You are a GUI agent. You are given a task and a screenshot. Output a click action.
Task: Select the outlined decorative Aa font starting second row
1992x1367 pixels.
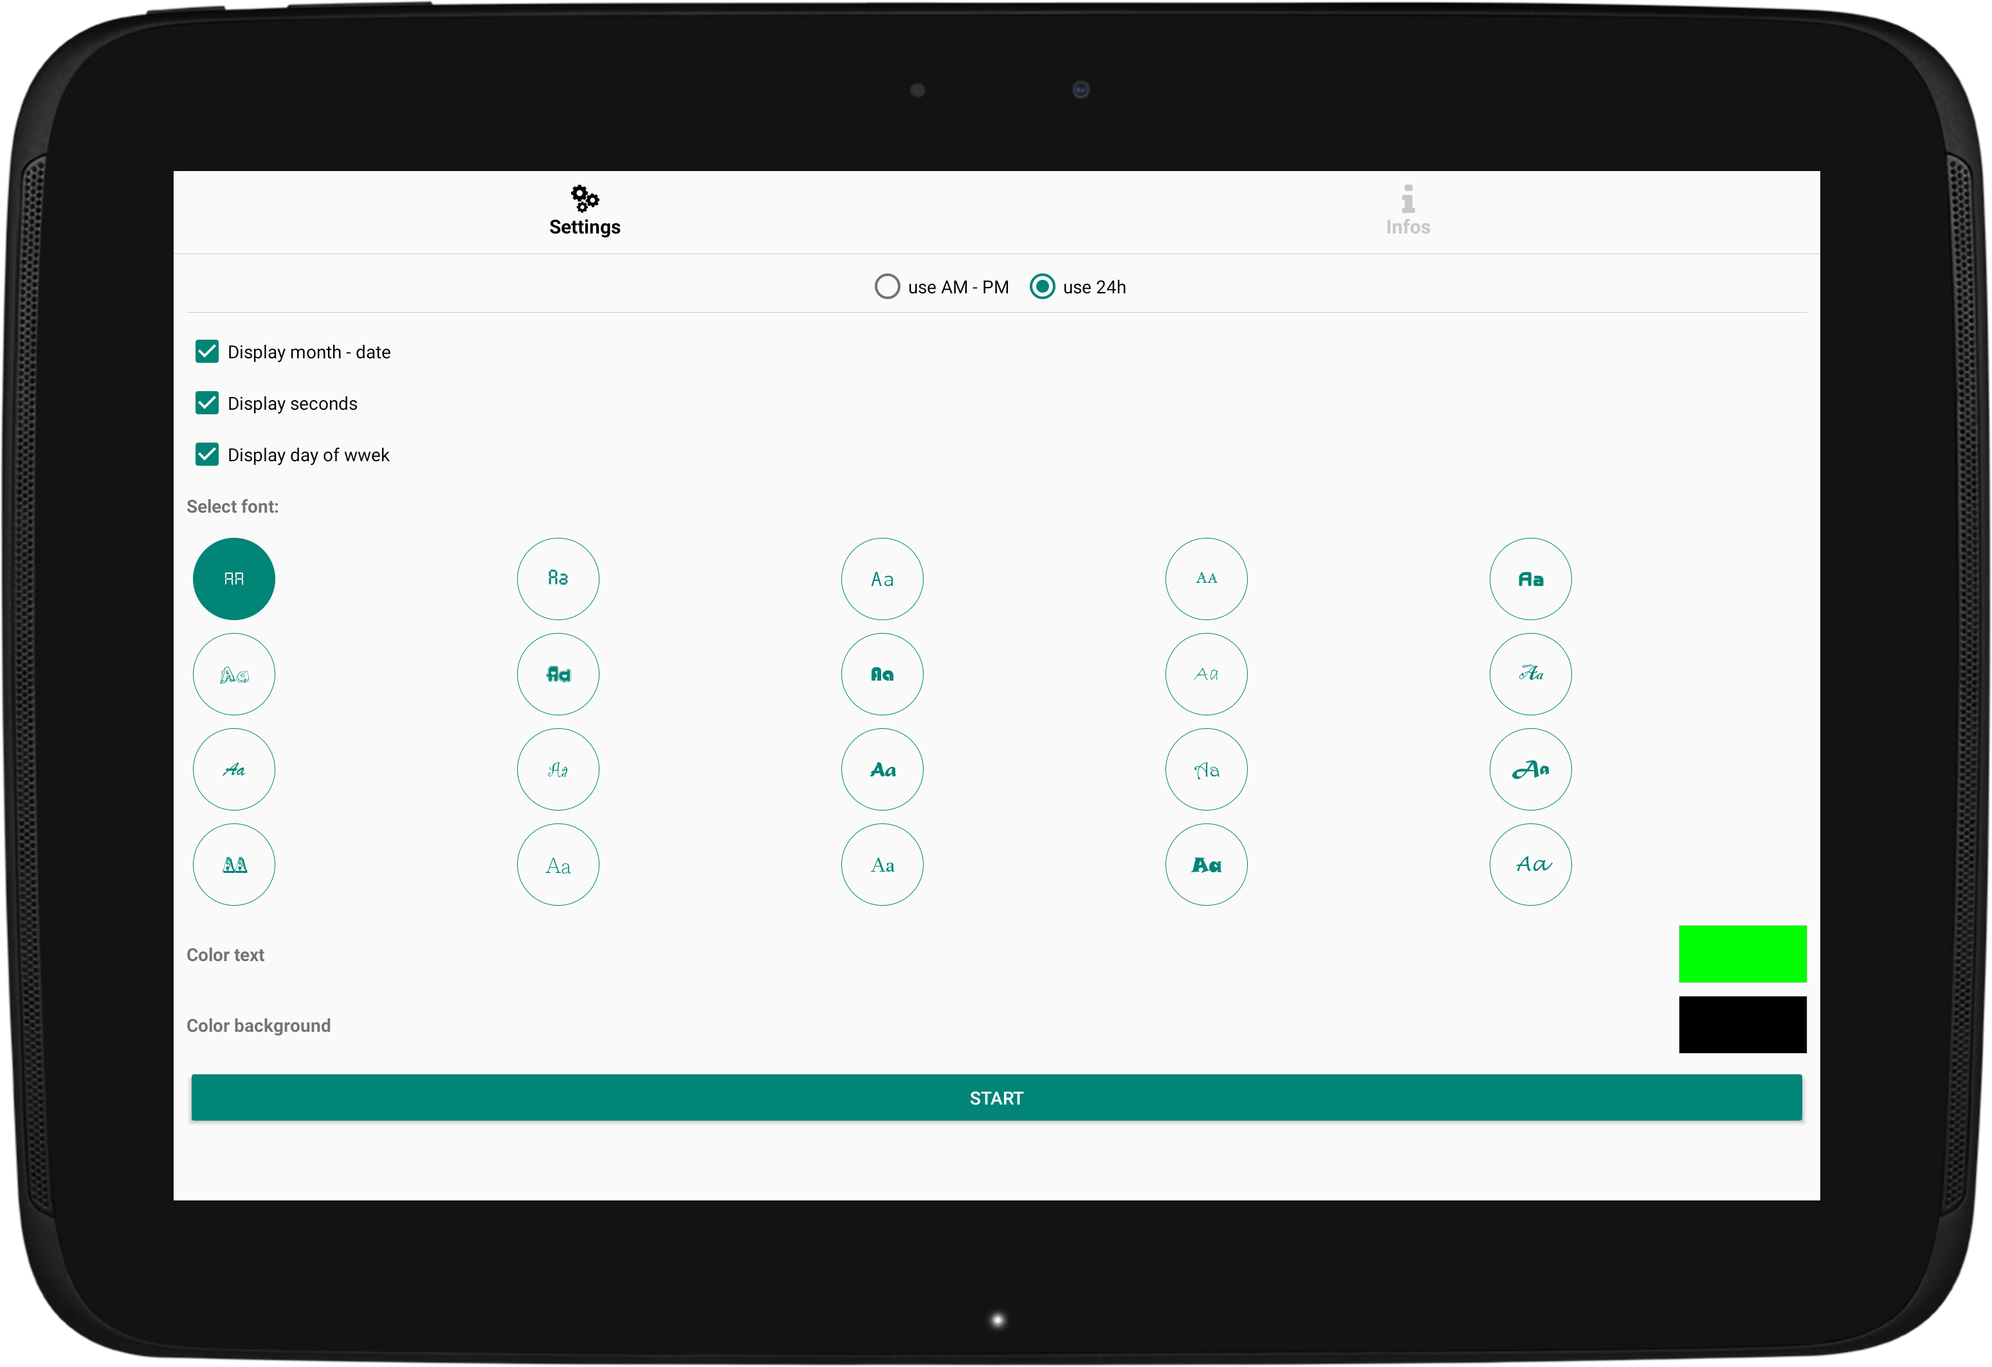(x=234, y=675)
